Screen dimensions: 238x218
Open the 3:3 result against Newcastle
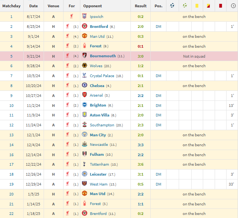pyautogui.click(x=140, y=145)
